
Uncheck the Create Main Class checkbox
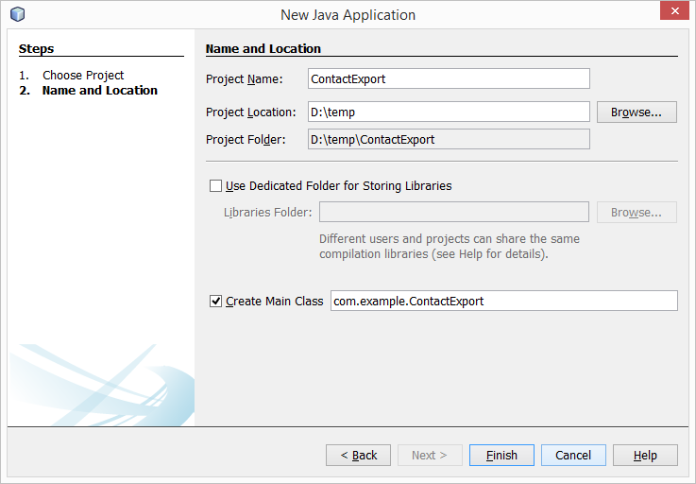[x=215, y=302]
